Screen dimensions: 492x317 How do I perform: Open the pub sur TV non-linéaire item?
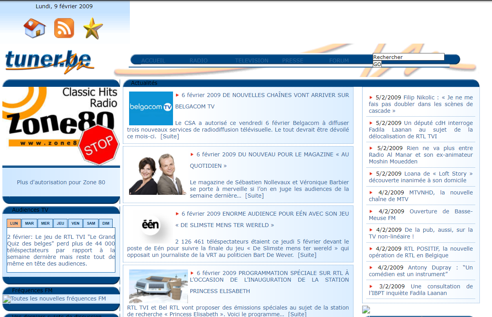421,233
